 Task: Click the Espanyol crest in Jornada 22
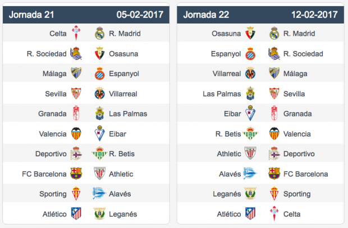(250, 53)
